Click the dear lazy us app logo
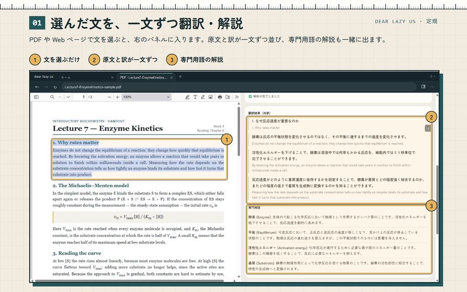Viewport: 467px width, 292px height. [43, 77]
